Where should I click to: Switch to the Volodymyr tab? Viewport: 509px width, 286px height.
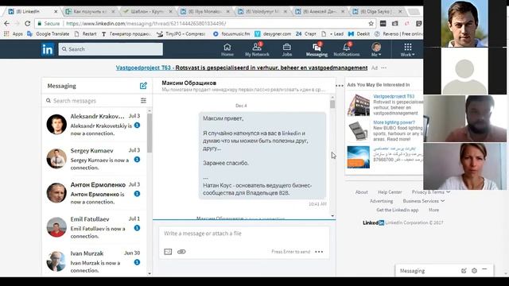(x=262, y=11)
